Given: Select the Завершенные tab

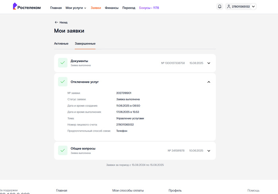Looking at the screenshot, I should coord(85,44).
